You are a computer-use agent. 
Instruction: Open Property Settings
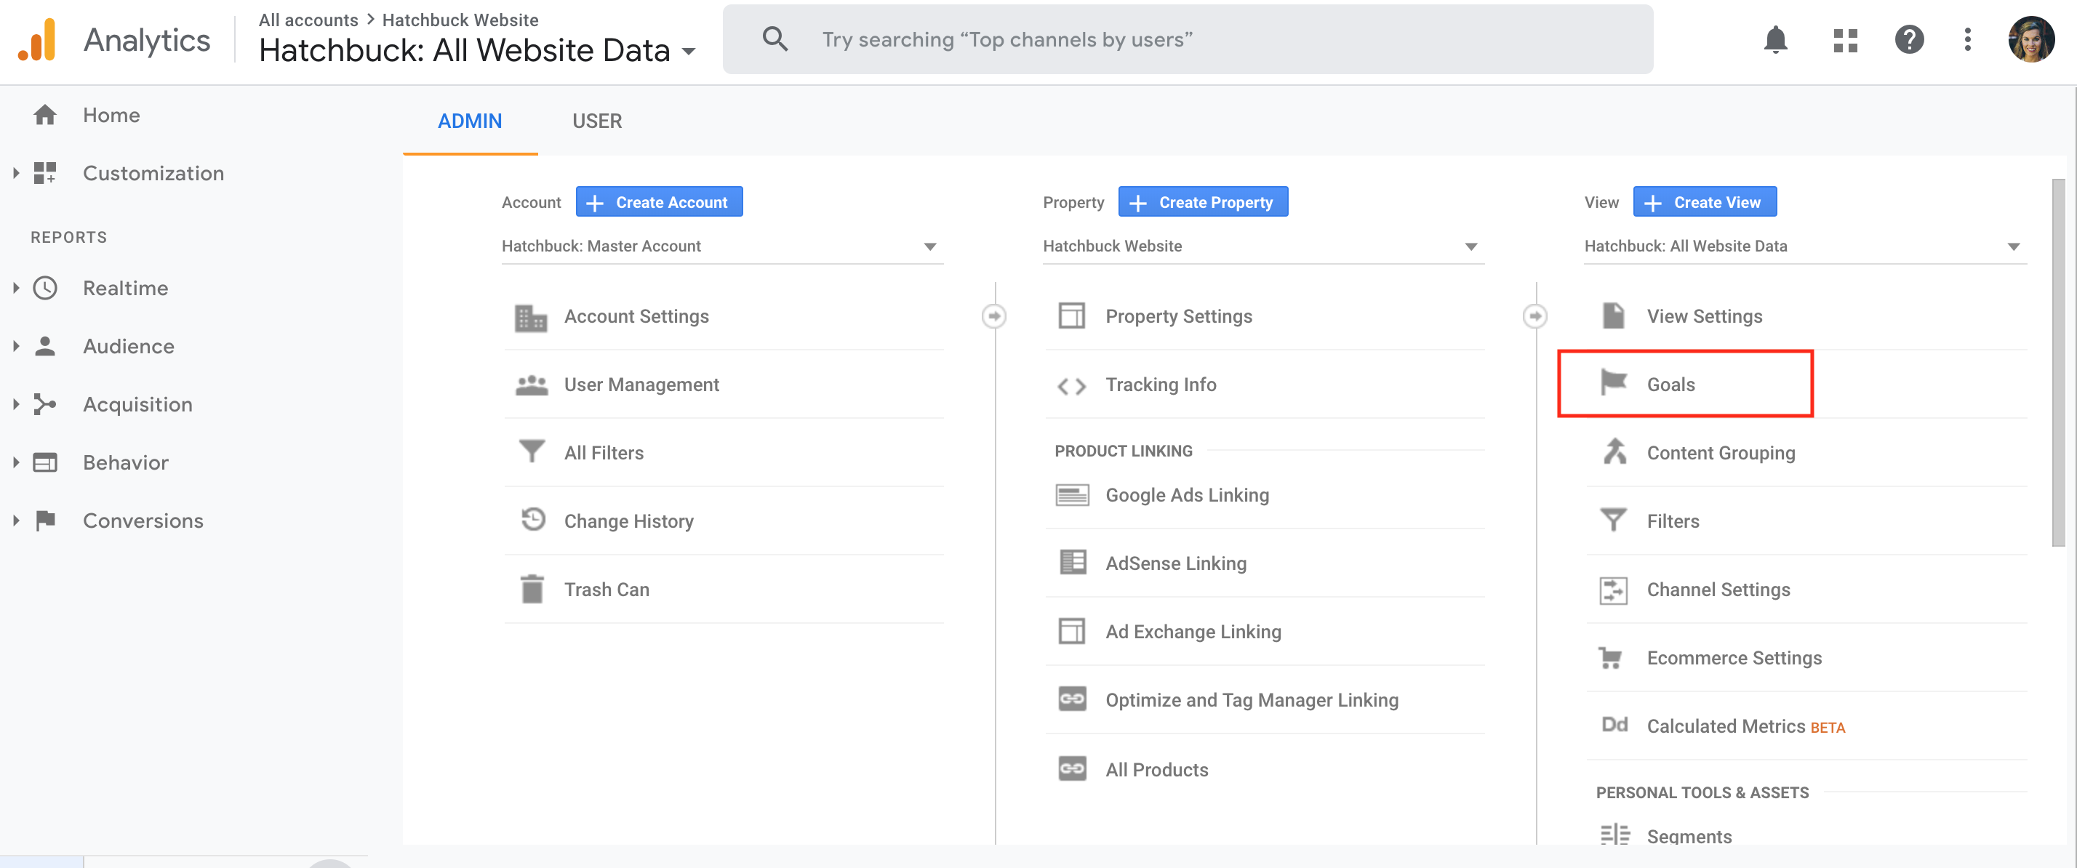coord(1178,317)
